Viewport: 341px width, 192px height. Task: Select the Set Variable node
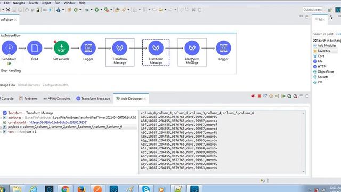pyautogui.click(x=61, y=48)
